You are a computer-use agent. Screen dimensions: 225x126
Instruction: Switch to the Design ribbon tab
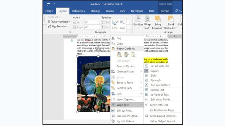pos(49,11)
